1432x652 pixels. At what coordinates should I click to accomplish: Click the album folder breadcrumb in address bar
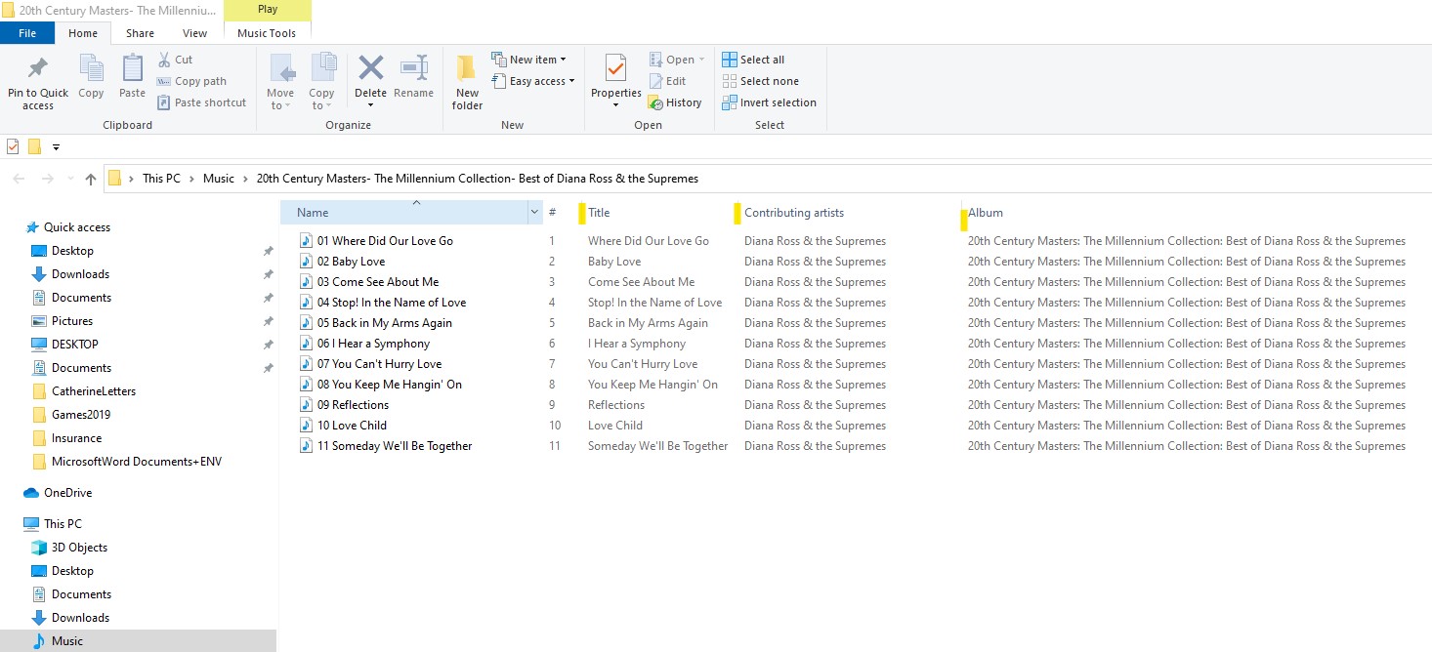[477, 179]
